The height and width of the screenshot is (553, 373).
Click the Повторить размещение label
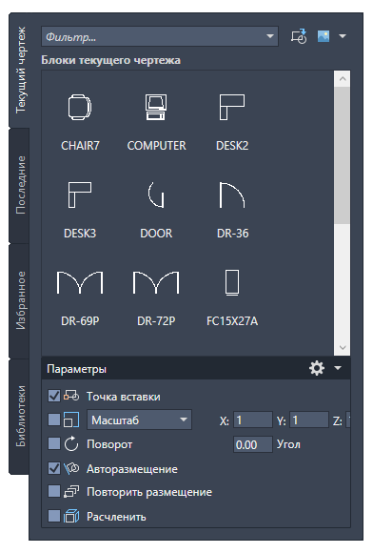coord(149,492)
